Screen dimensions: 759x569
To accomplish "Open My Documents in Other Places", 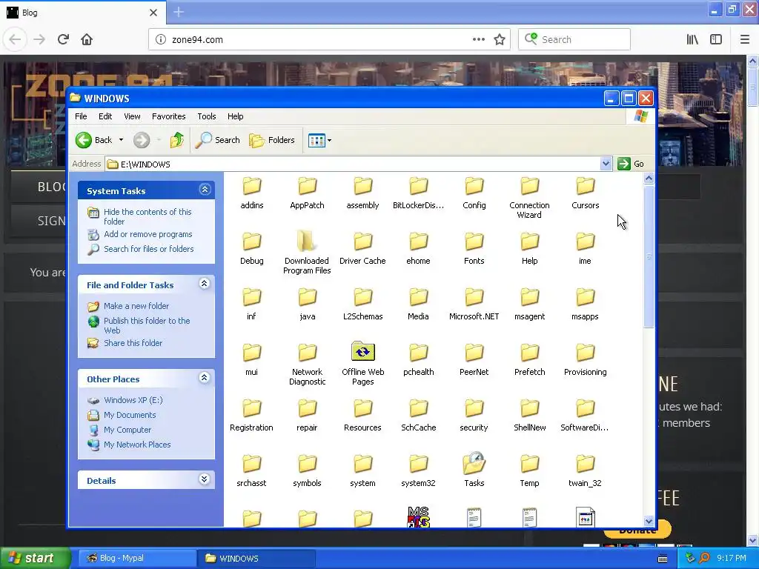I will coord(130,415).
